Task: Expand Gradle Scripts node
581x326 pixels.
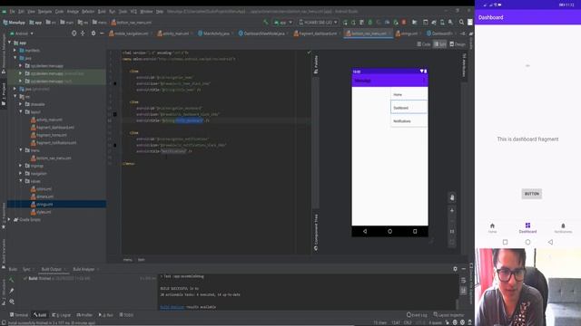Action: pos(10,219)
